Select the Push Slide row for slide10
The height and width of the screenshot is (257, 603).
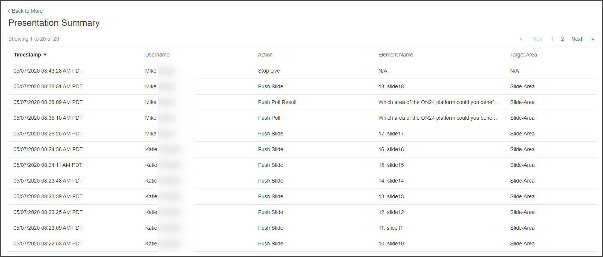pyautogui.click(x=270, y=244)
